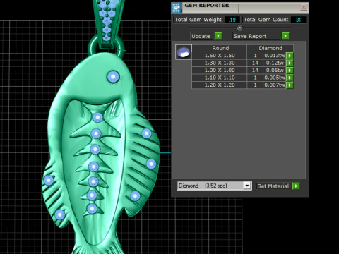Viewport: 339px width, 254px height.
Task: Select the 1.50 X 1.50 size cell
Action: click(220, 56)
